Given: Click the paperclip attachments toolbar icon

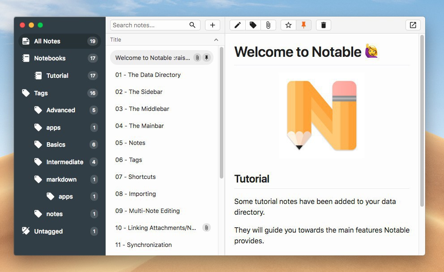Looking at the screenshot, I should 268,25.
